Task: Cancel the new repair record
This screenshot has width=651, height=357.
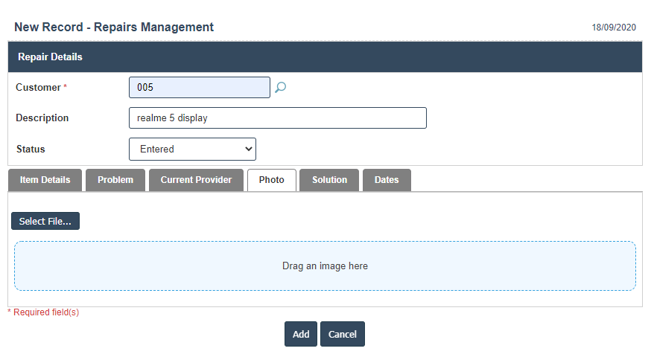Action: 343,334
